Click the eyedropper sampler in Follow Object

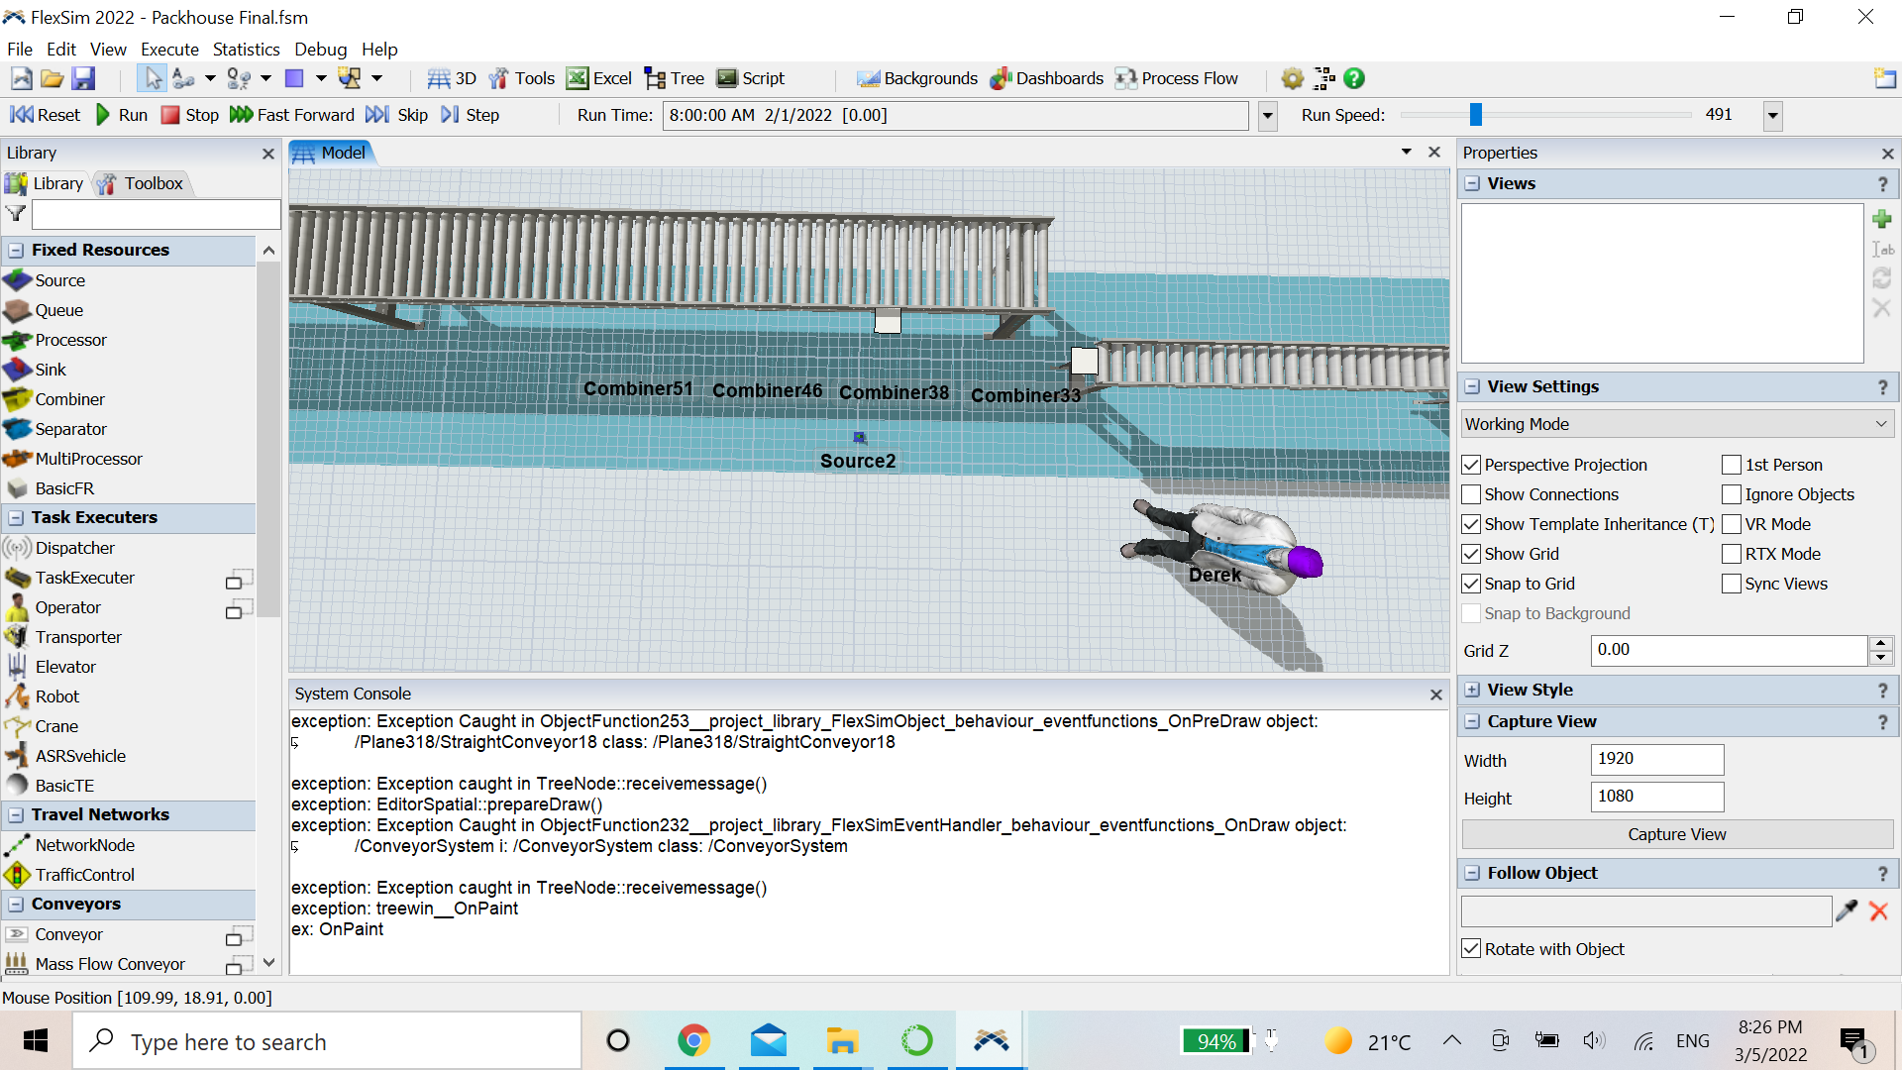(1847, 911)
